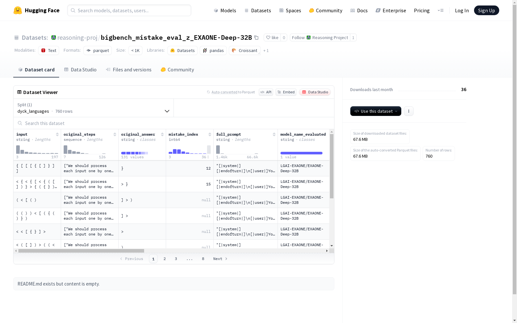This screenshot has height=323, width=517.
Task: Switch to Files and versions tab
Action: pos(129,70)
